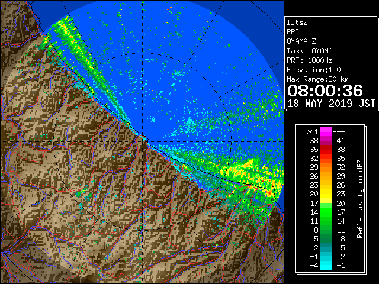Click the '---' legend entry

338,132
